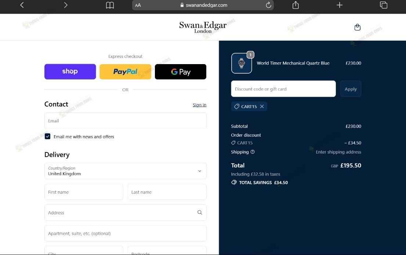Click the swanandedgar.com address bar
The width and height of the screenshot is (406, 255).
[x=203, y=5]
